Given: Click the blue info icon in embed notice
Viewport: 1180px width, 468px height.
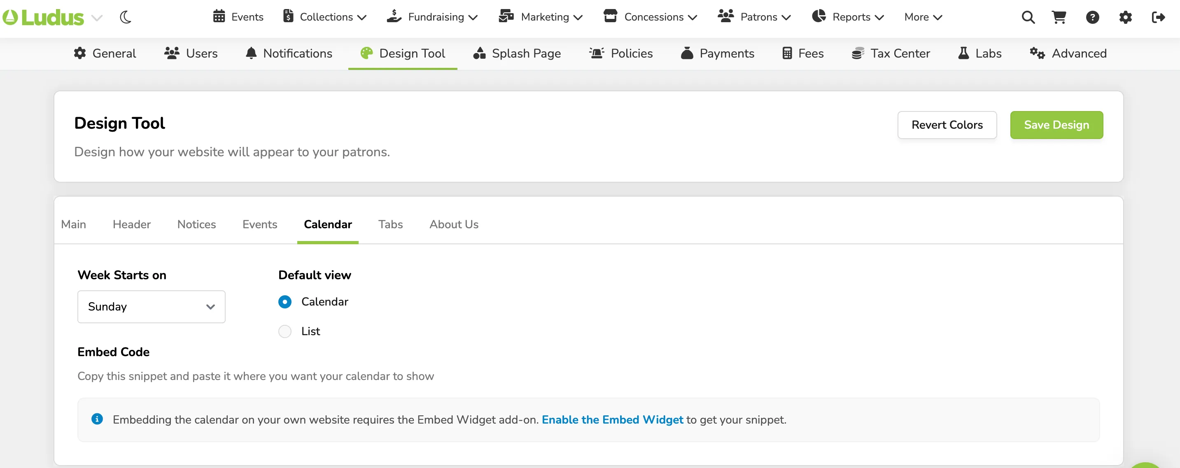Looking at the screenshot, I should 97,419.
